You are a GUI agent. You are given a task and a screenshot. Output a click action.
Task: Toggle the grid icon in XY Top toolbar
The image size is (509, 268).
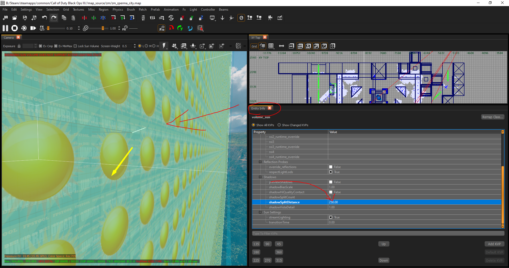(271, 46)
